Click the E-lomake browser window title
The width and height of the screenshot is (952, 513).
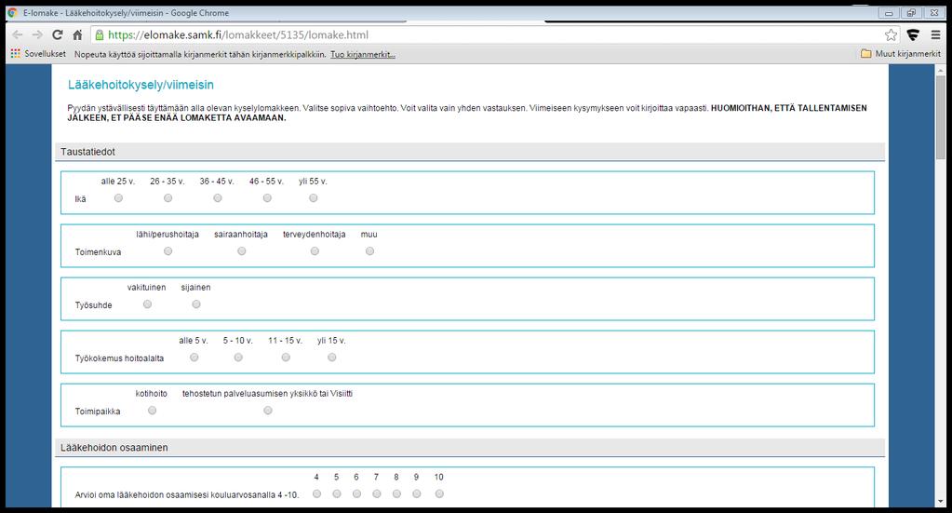(127, 13)
